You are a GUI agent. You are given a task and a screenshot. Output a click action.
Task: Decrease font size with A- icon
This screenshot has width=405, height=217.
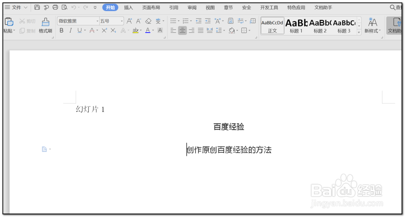pos(139,21)
